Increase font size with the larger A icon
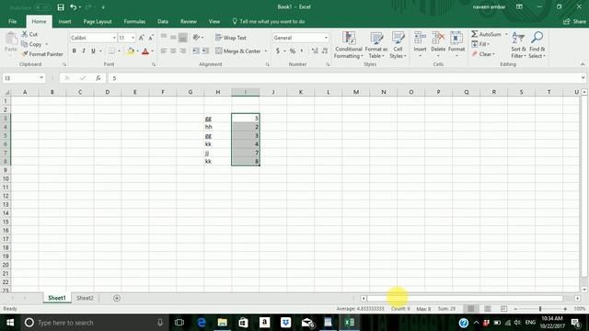The image size is (589, 331). [141, 38]
